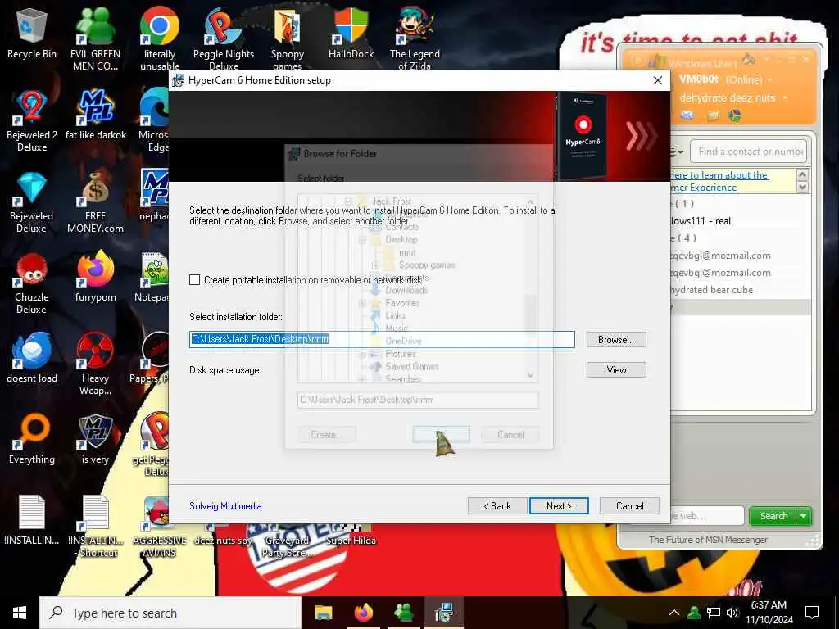Viewport: 839px width, 629px height.
Task: Launch the Everything search shortcut
Action: pyautogui.click(x=32, y=439)
